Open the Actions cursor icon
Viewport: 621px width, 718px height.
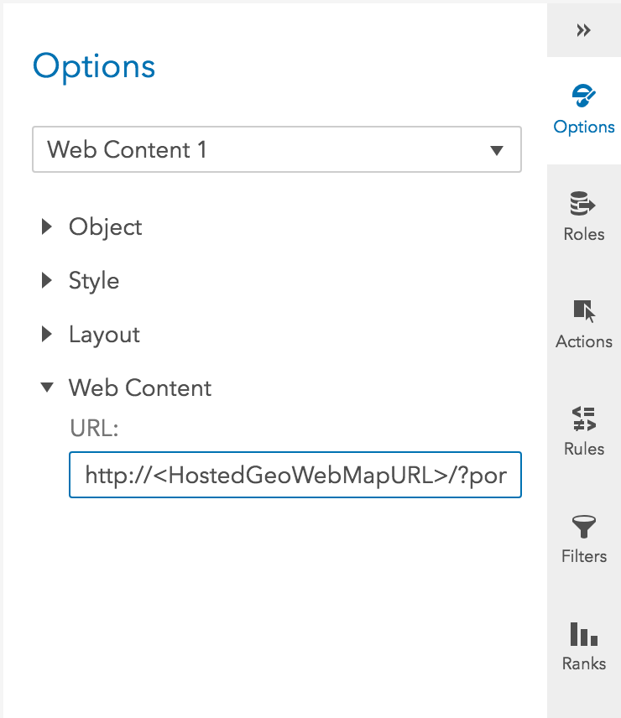tap(583, 311)
